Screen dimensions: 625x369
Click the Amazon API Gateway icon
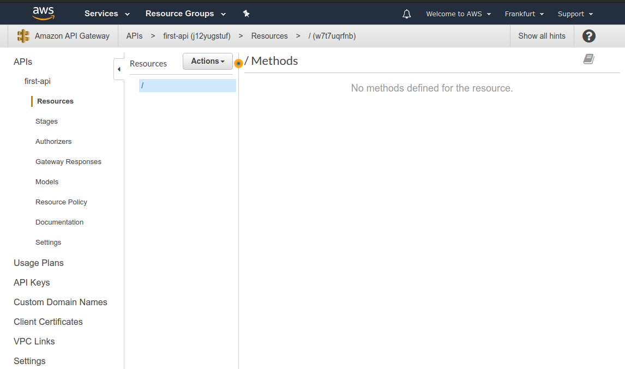(x=23, y=36)
